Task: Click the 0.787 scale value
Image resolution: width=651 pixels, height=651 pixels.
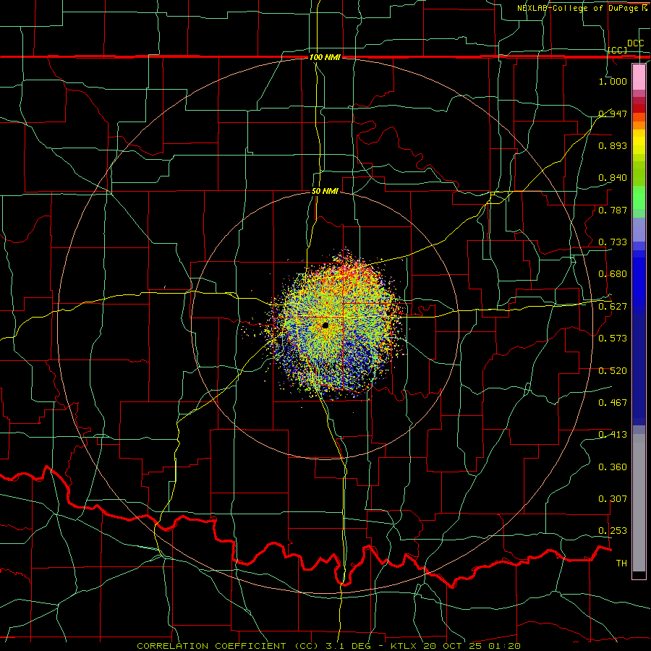Action: [x=613, y=210]
